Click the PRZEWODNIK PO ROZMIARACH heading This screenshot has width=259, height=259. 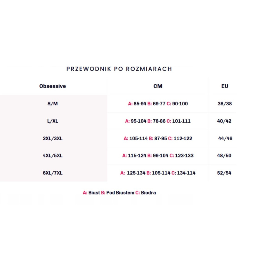pos(119,69)
